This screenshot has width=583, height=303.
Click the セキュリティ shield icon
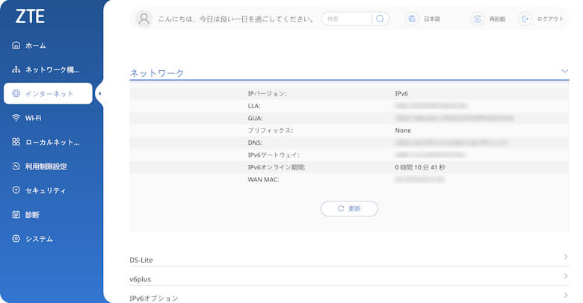16,190
